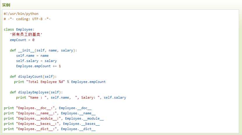Screen dimensions: 242x135
Task: Click the self.salary = salary line
Action: 36,61
